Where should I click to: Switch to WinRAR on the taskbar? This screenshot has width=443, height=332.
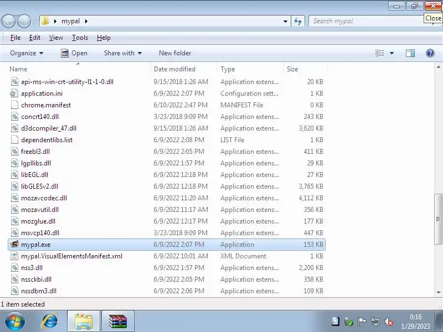pos(118,321)
